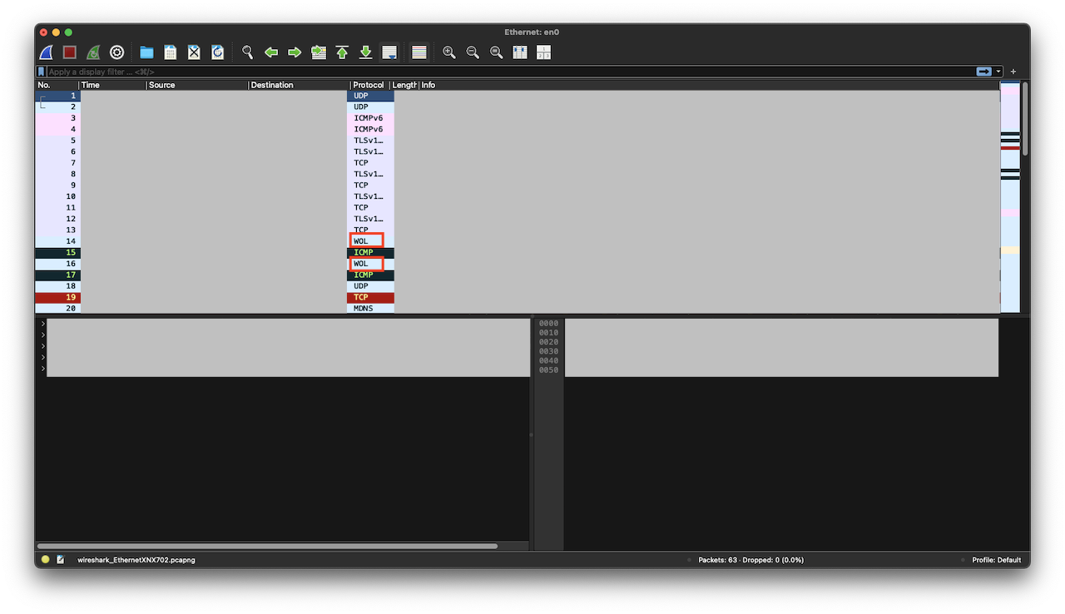Open capture options gear icon
Viewport: 1065px width, 614px height.
117,52
